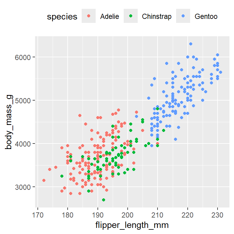234x234 pixels.
Task: Click the red Adelie legend dot
Action: tap(89, 16)
